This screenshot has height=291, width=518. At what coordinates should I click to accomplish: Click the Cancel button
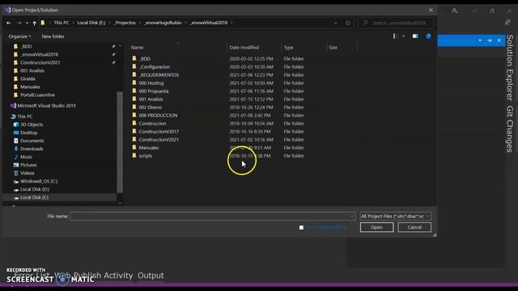click(x=414, y=227)
